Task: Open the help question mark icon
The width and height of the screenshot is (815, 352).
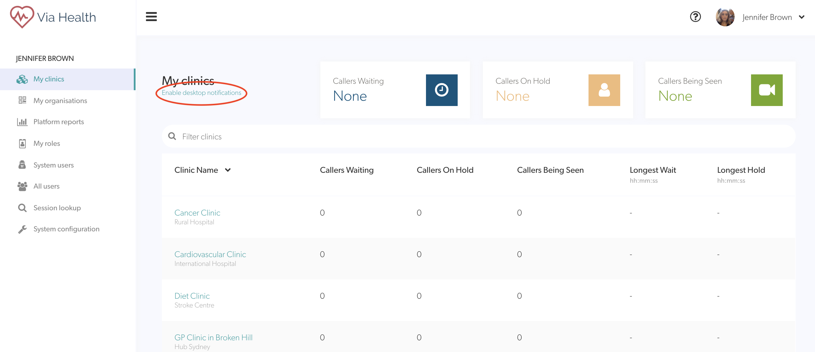Action: coord(695,17)
